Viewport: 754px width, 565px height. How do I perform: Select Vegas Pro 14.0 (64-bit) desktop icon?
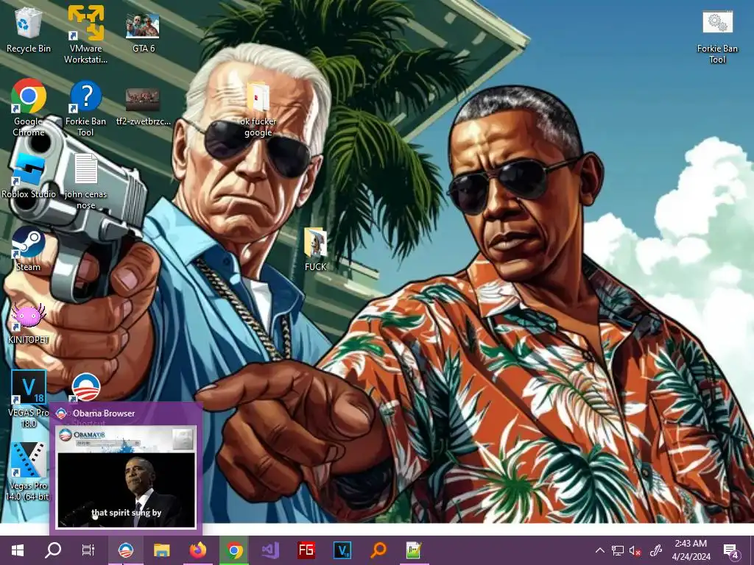click(29, 472)
